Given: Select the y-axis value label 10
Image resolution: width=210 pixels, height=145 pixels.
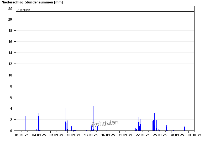Looking at the screenshot, I should pyautogui.click(x=10, y=75).
